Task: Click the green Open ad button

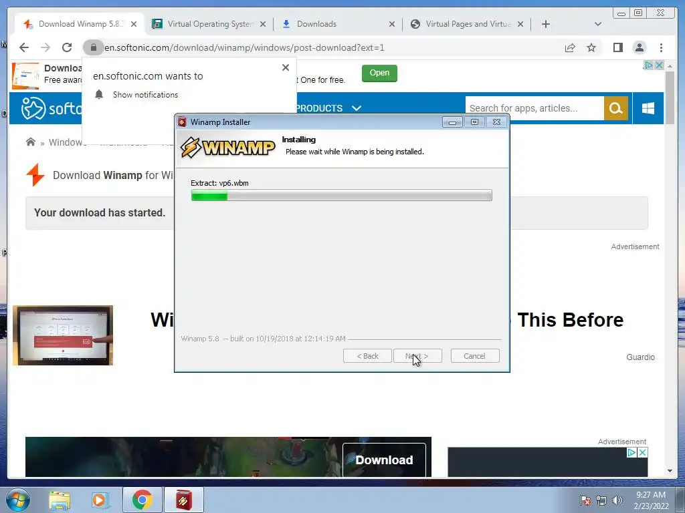Action: tap(379, 73)
